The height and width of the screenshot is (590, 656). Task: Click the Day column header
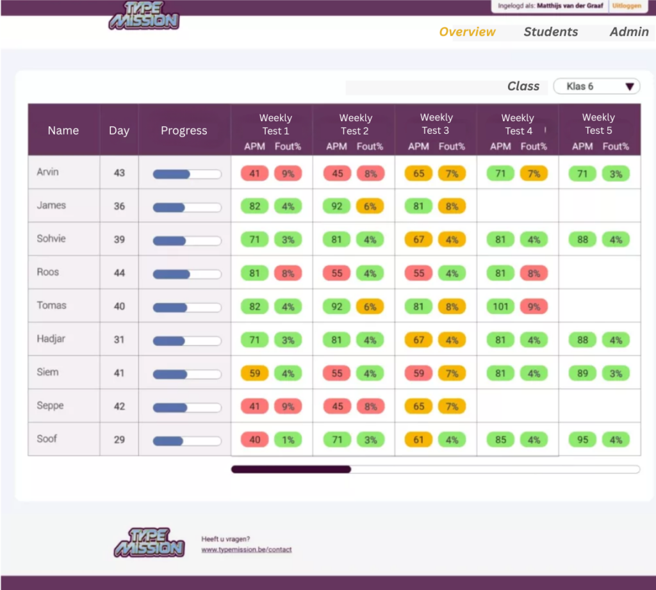point(119,131)
